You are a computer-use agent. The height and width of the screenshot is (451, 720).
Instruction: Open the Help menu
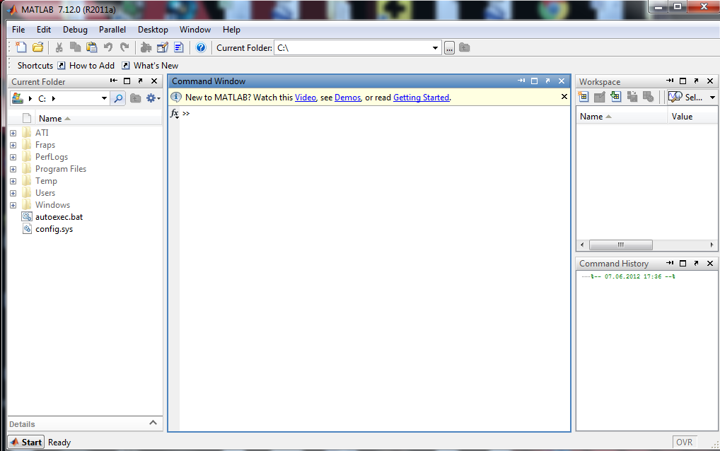231,30
